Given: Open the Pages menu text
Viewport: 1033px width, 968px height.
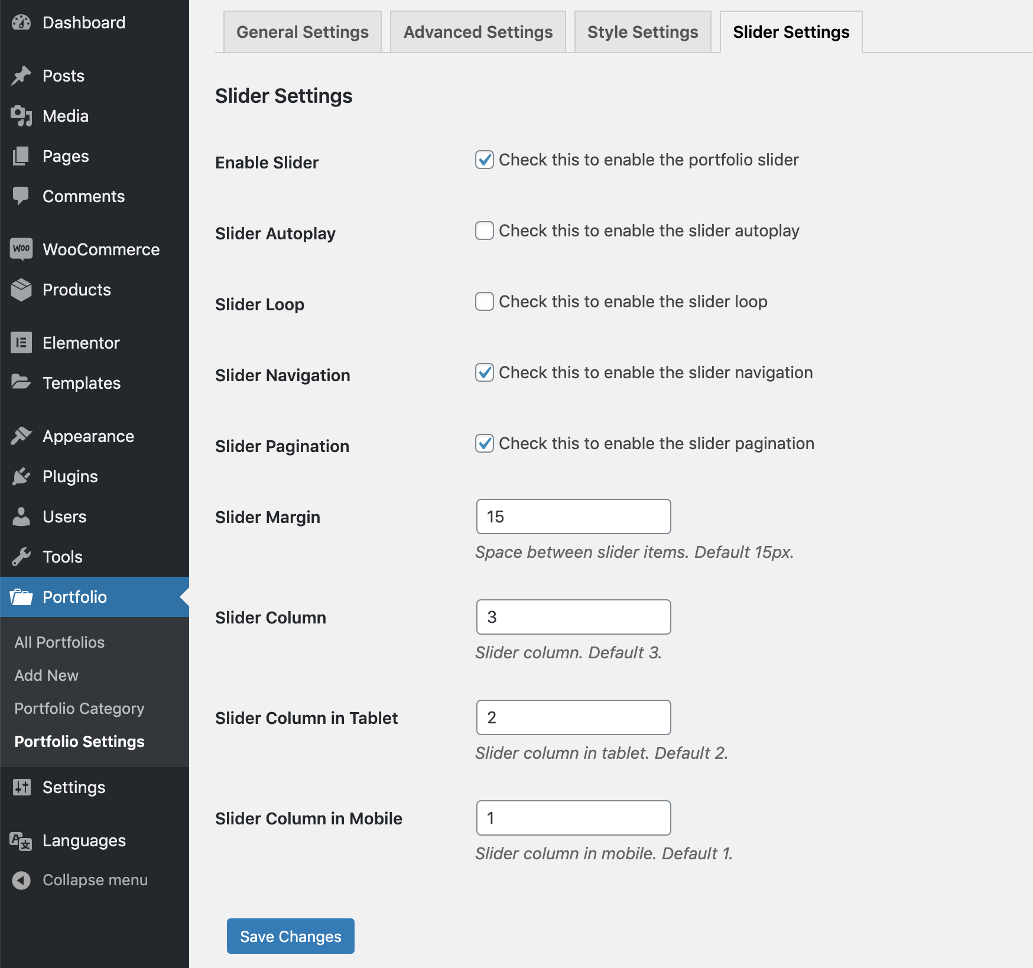Looking at the screenshot, I should point(66,156).
